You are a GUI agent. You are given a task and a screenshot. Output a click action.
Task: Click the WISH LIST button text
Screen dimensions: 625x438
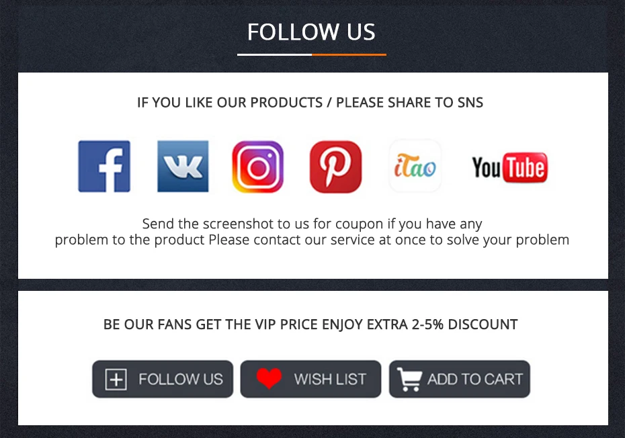(x=330, y=379)
